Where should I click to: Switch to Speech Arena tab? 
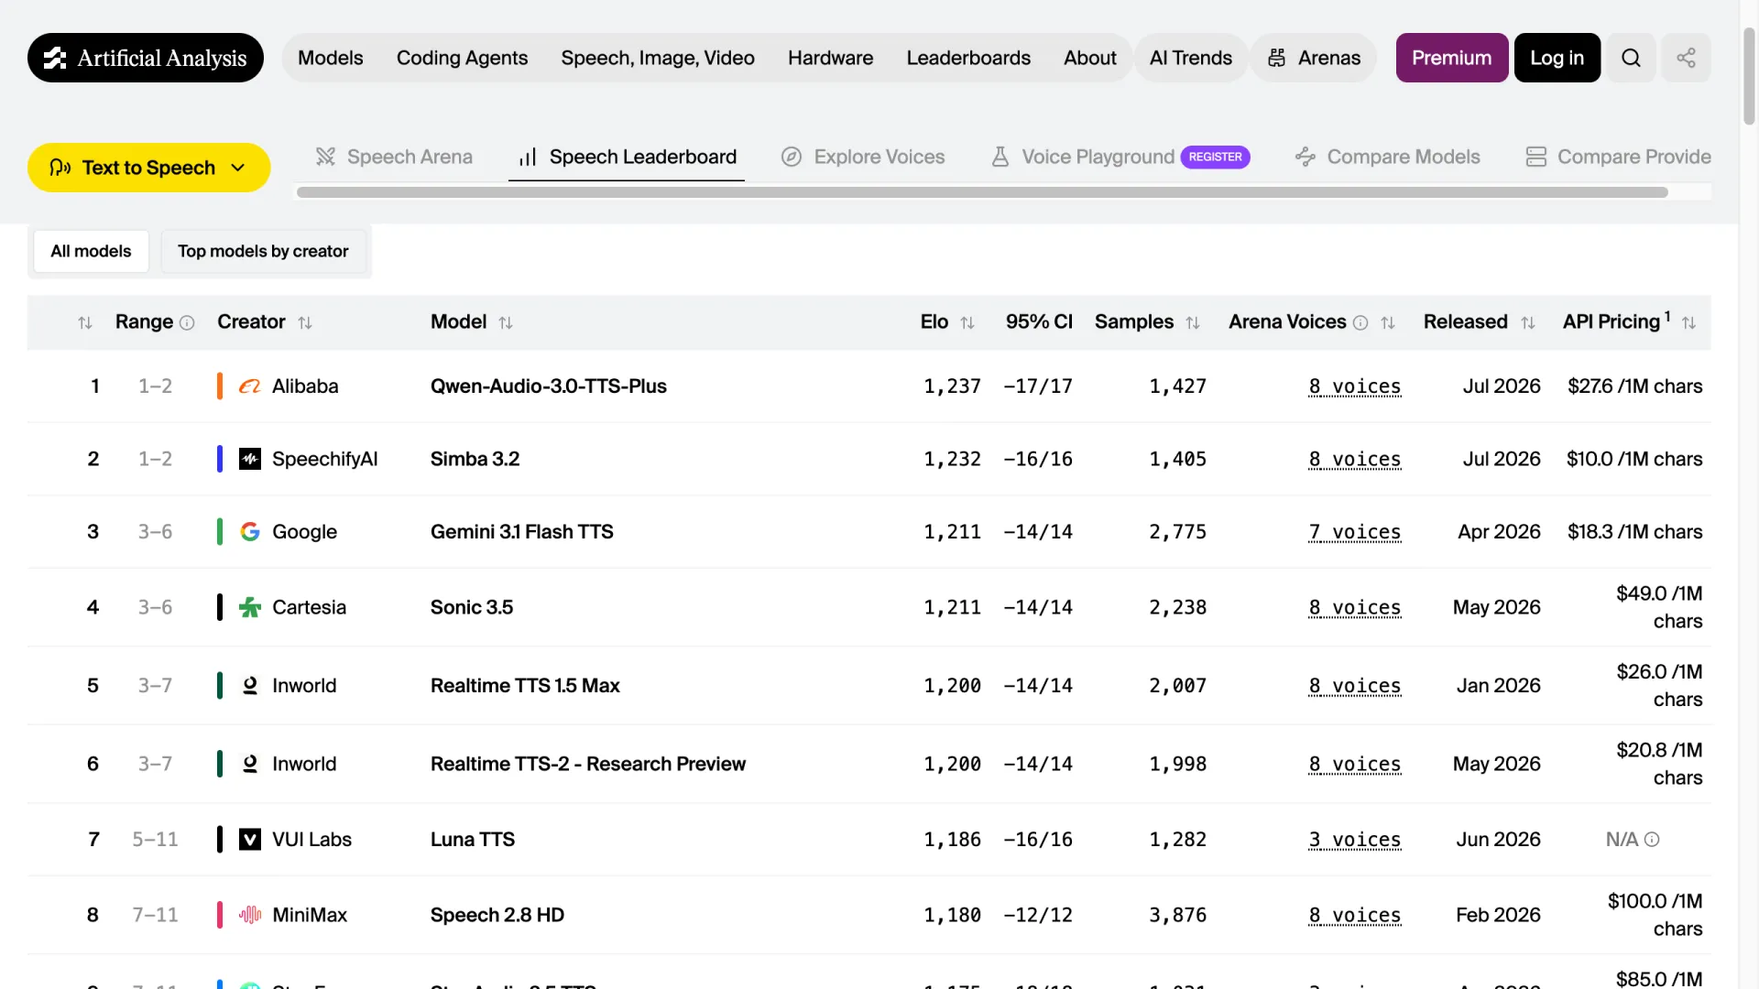coord(394,157)
